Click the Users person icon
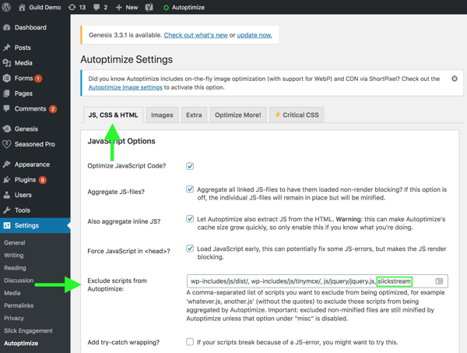The width and height of the screenshot is (467, 353). [x=7, y=195]
